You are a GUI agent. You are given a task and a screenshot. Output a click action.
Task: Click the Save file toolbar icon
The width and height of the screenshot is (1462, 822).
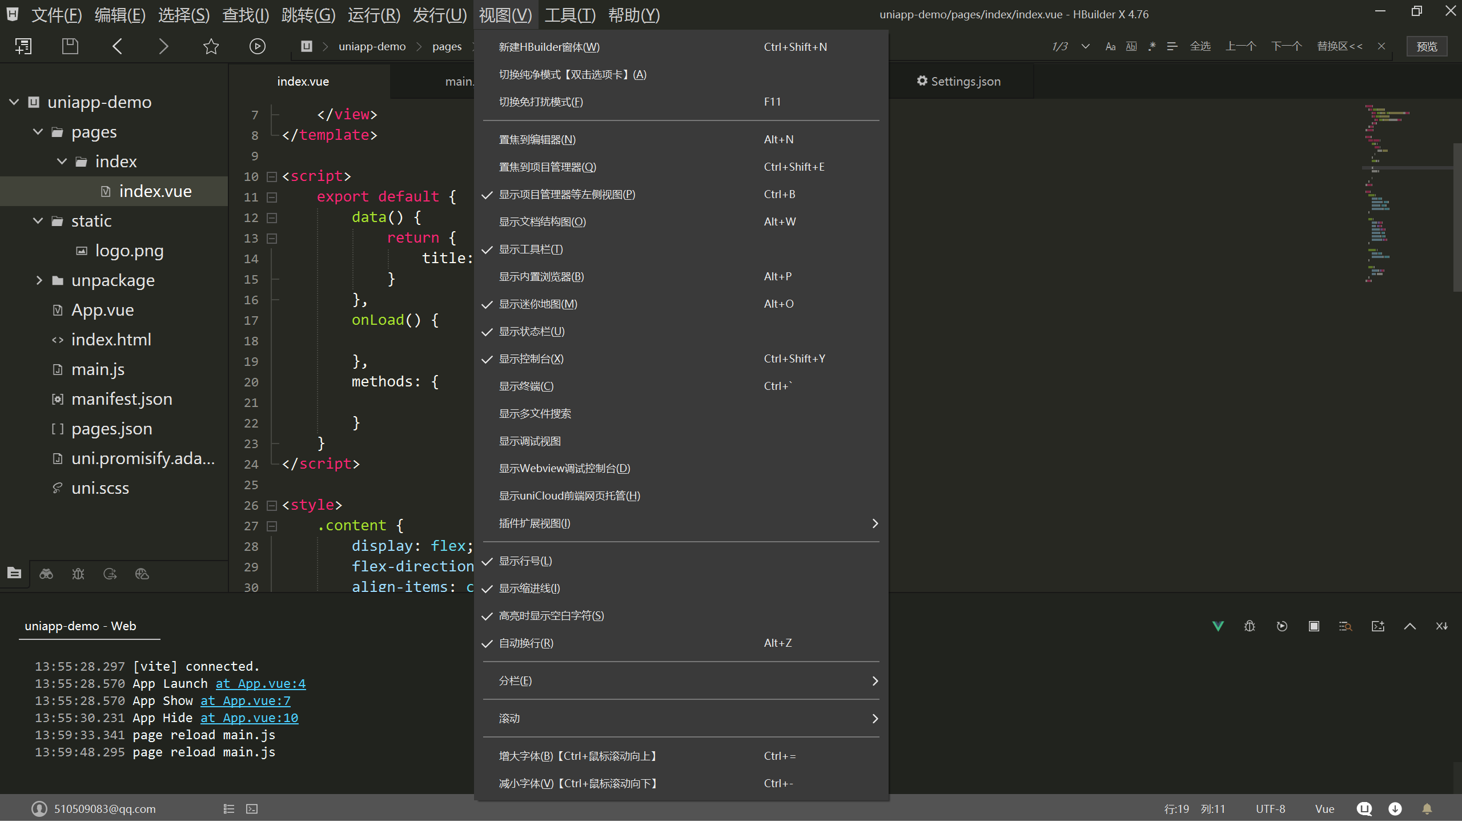click(x=70, y=46)
